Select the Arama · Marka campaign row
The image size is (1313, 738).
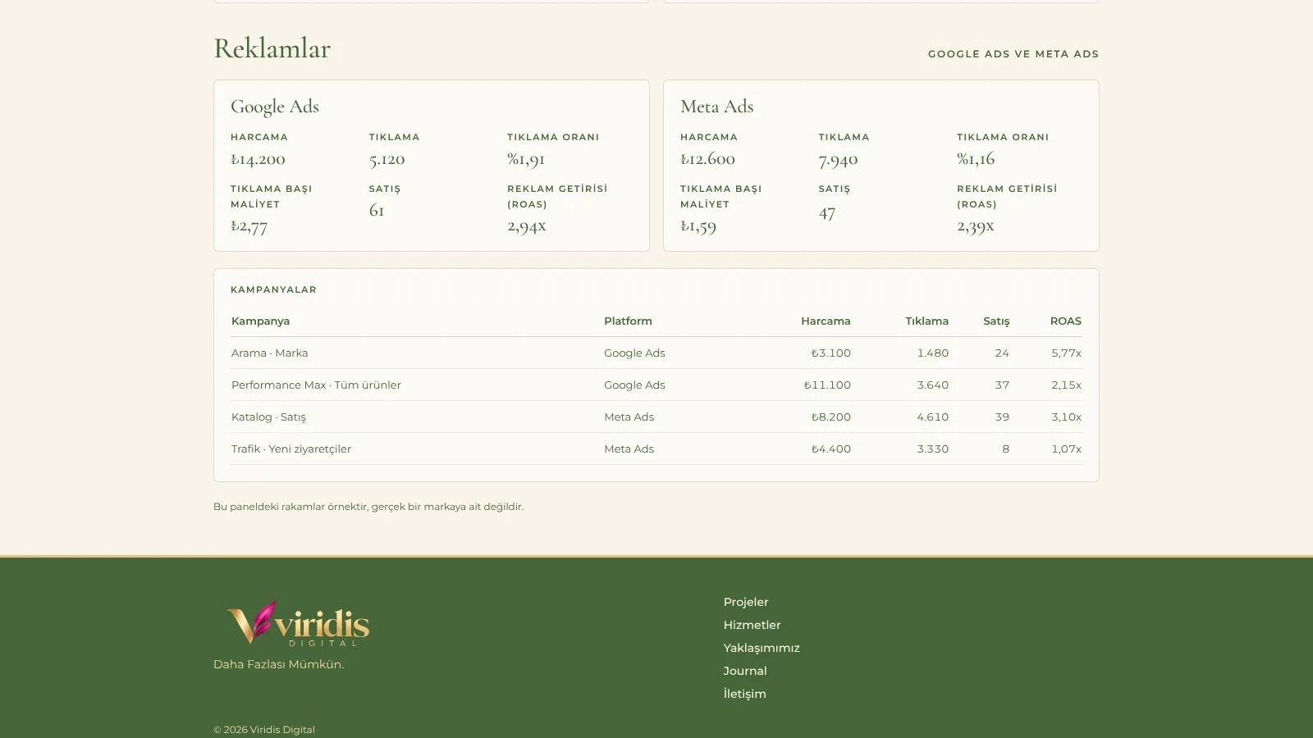(656, 353)
